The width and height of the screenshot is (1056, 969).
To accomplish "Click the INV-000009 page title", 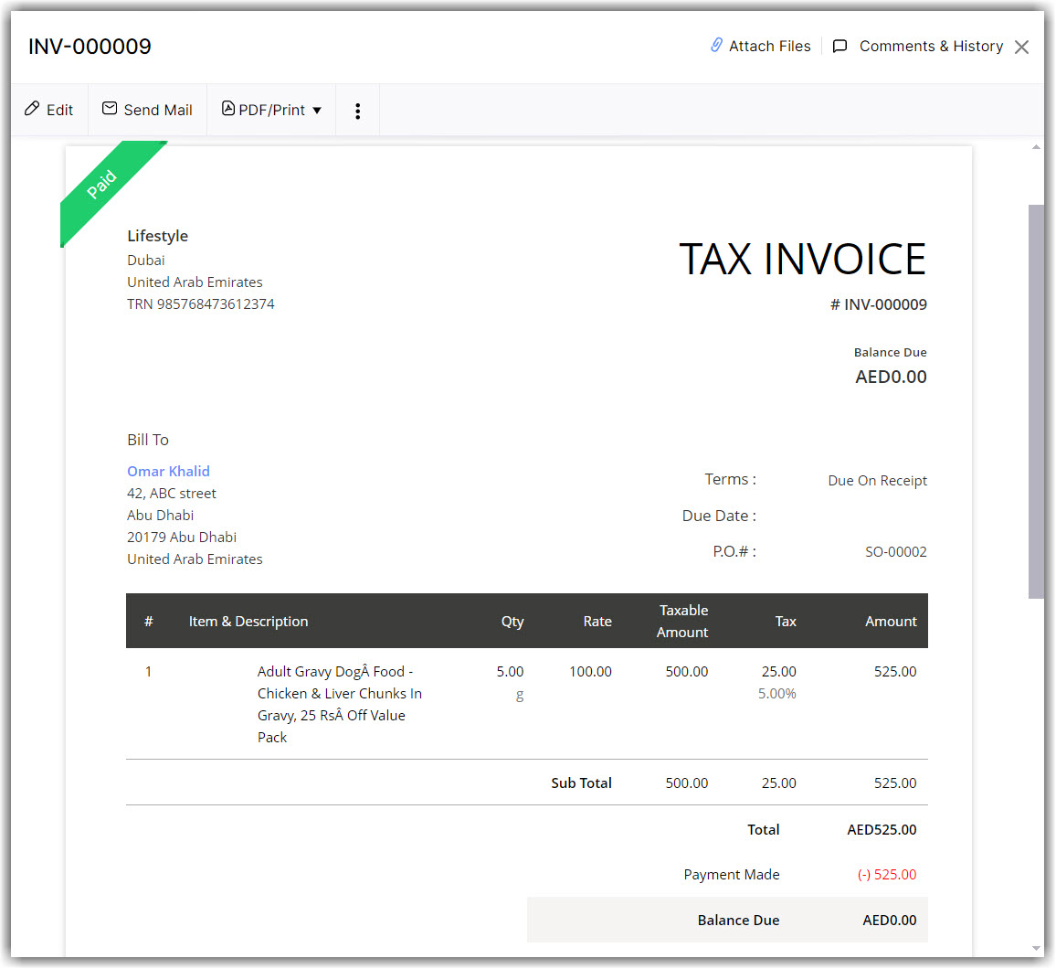I will pyautogui.click(x=90, y=47).
